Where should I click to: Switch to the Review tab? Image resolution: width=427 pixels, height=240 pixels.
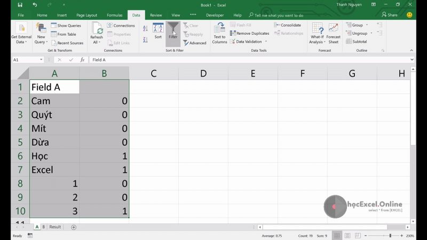[x=156, y=15]
